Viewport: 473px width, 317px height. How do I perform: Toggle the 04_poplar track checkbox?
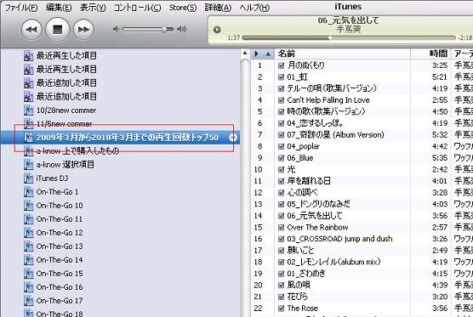[x=281, y=146]
